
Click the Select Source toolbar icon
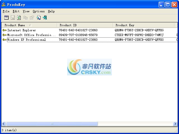pyautogui.click(x=6, y=18)
